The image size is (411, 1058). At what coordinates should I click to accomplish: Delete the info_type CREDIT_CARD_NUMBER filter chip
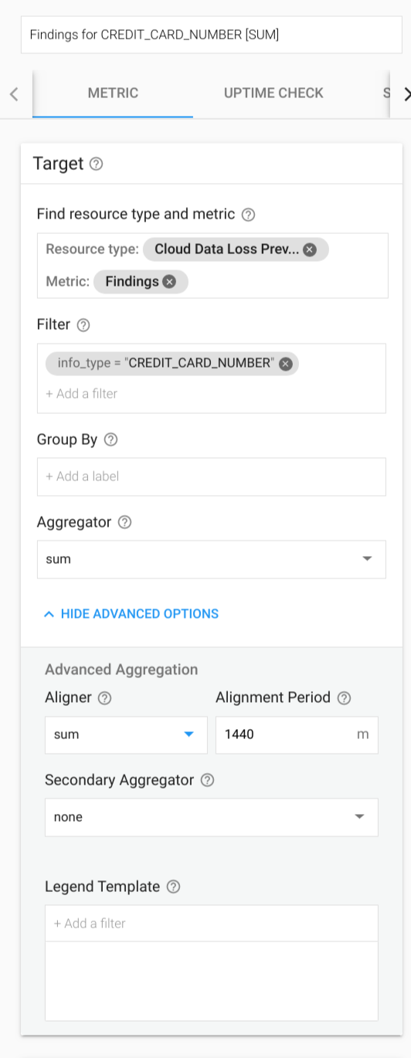(x=286, y=364)
